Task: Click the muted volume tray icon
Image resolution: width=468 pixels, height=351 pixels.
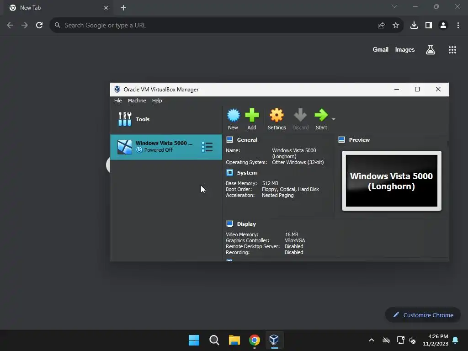Action: point(413,340)
